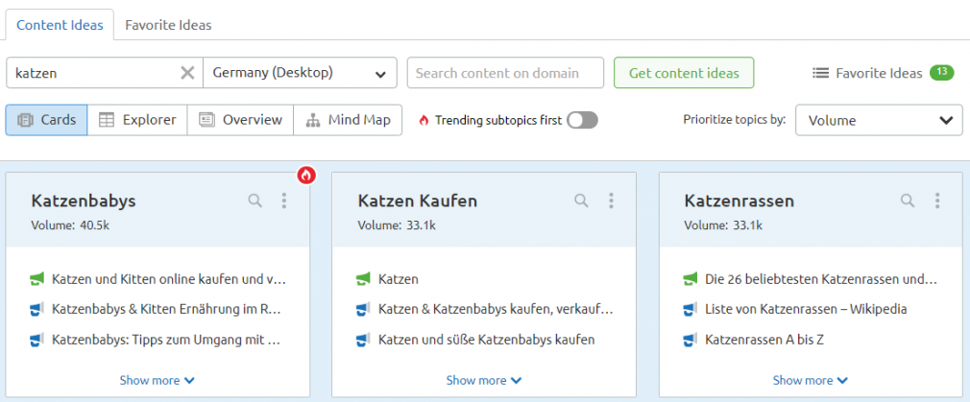970x402 pixels.
Task: Expand Show more on Katzenrassen card
Action: [811, 380]
